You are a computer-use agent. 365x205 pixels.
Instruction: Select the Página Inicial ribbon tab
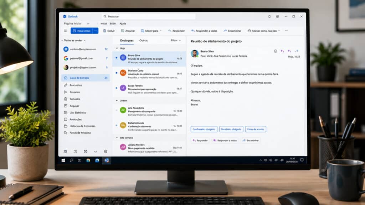click(73, 23)
